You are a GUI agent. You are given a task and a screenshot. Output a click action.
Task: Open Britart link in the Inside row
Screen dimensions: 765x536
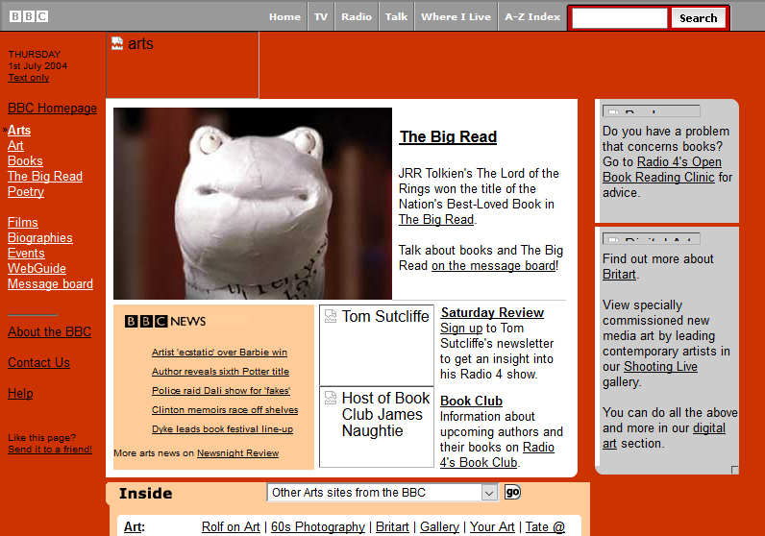point(392,527)
